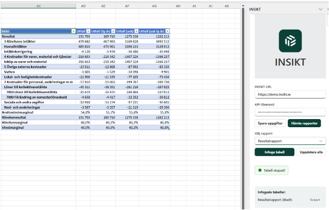Open the Utfall (ack) filter dropdown
This screenshot has width=329, height=210.
coord(136,31)
